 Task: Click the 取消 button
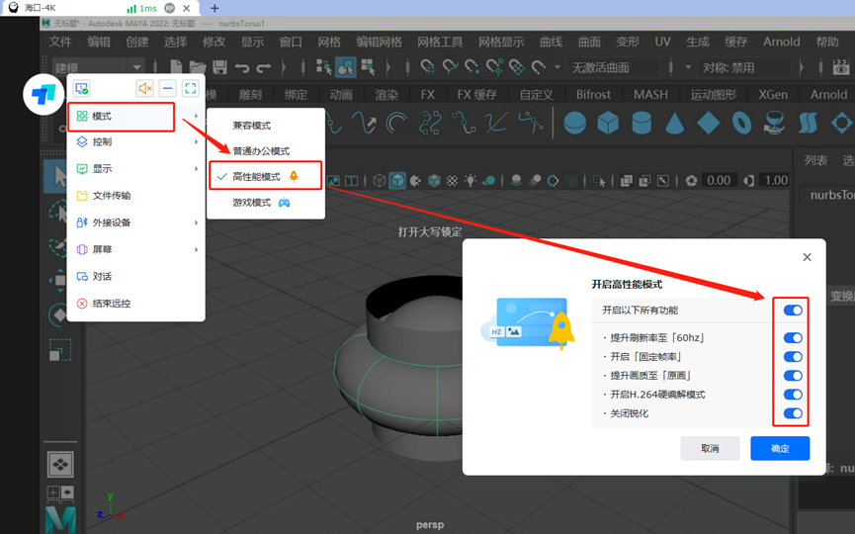(710, 448)
